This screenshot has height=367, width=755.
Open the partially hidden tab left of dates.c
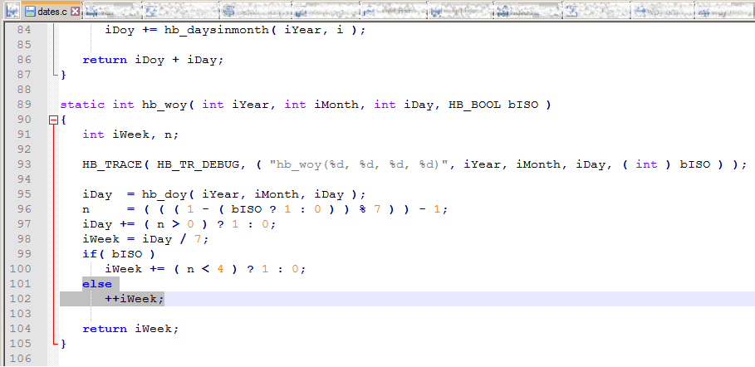click(10, 12)
